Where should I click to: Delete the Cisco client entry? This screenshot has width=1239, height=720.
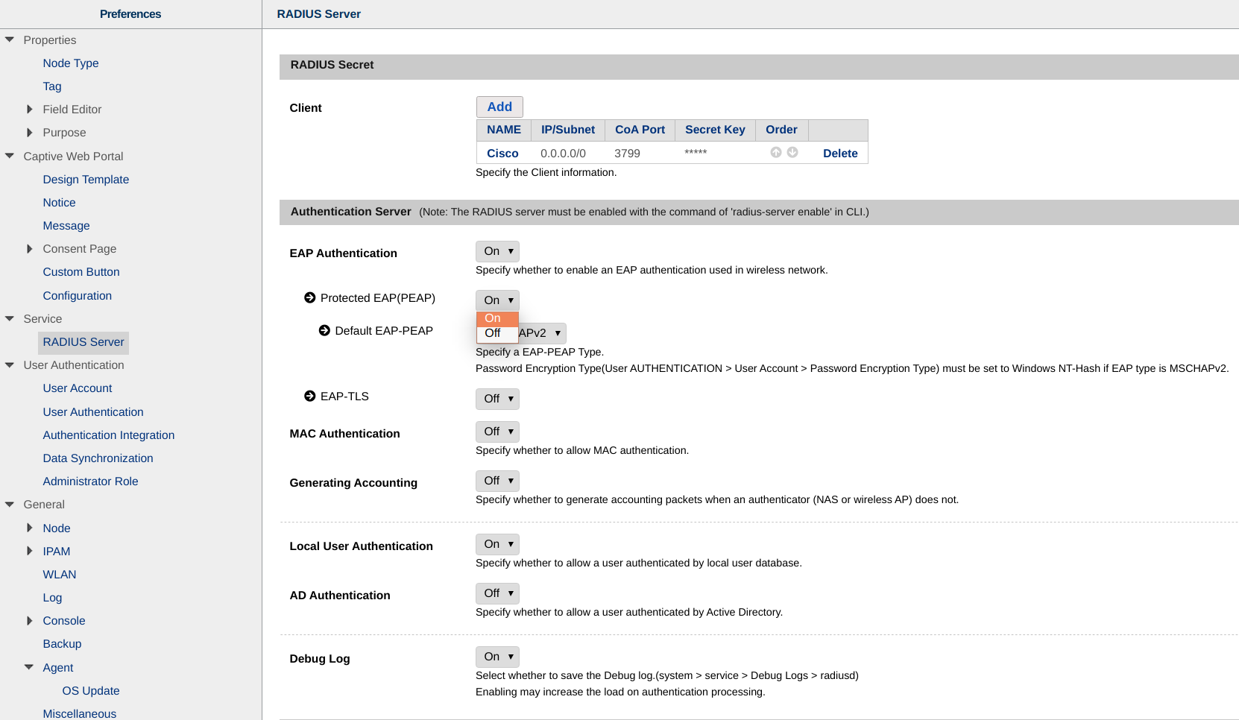click(x=840, y=154)
